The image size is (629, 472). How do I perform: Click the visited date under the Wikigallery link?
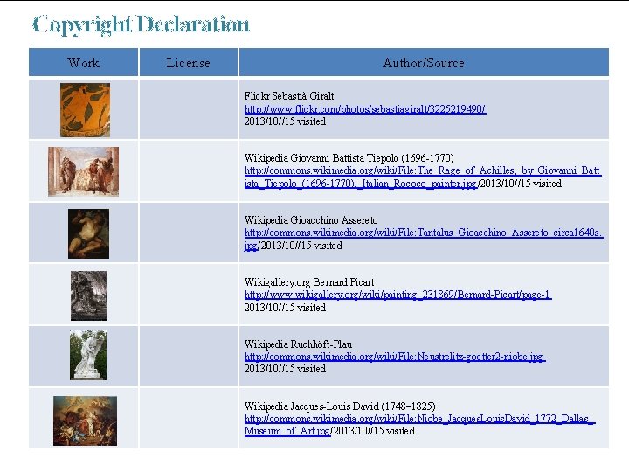click(x=285, y=308)
